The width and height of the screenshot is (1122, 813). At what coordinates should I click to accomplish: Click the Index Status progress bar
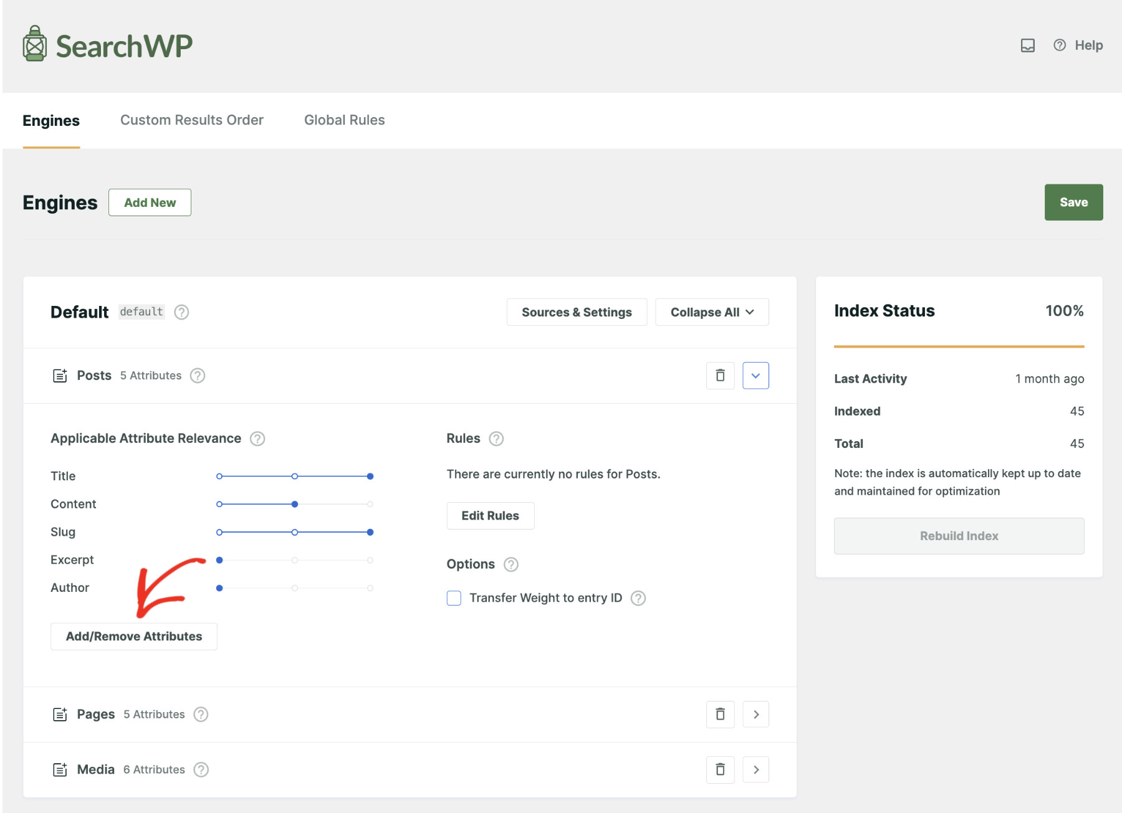(959, 346)
